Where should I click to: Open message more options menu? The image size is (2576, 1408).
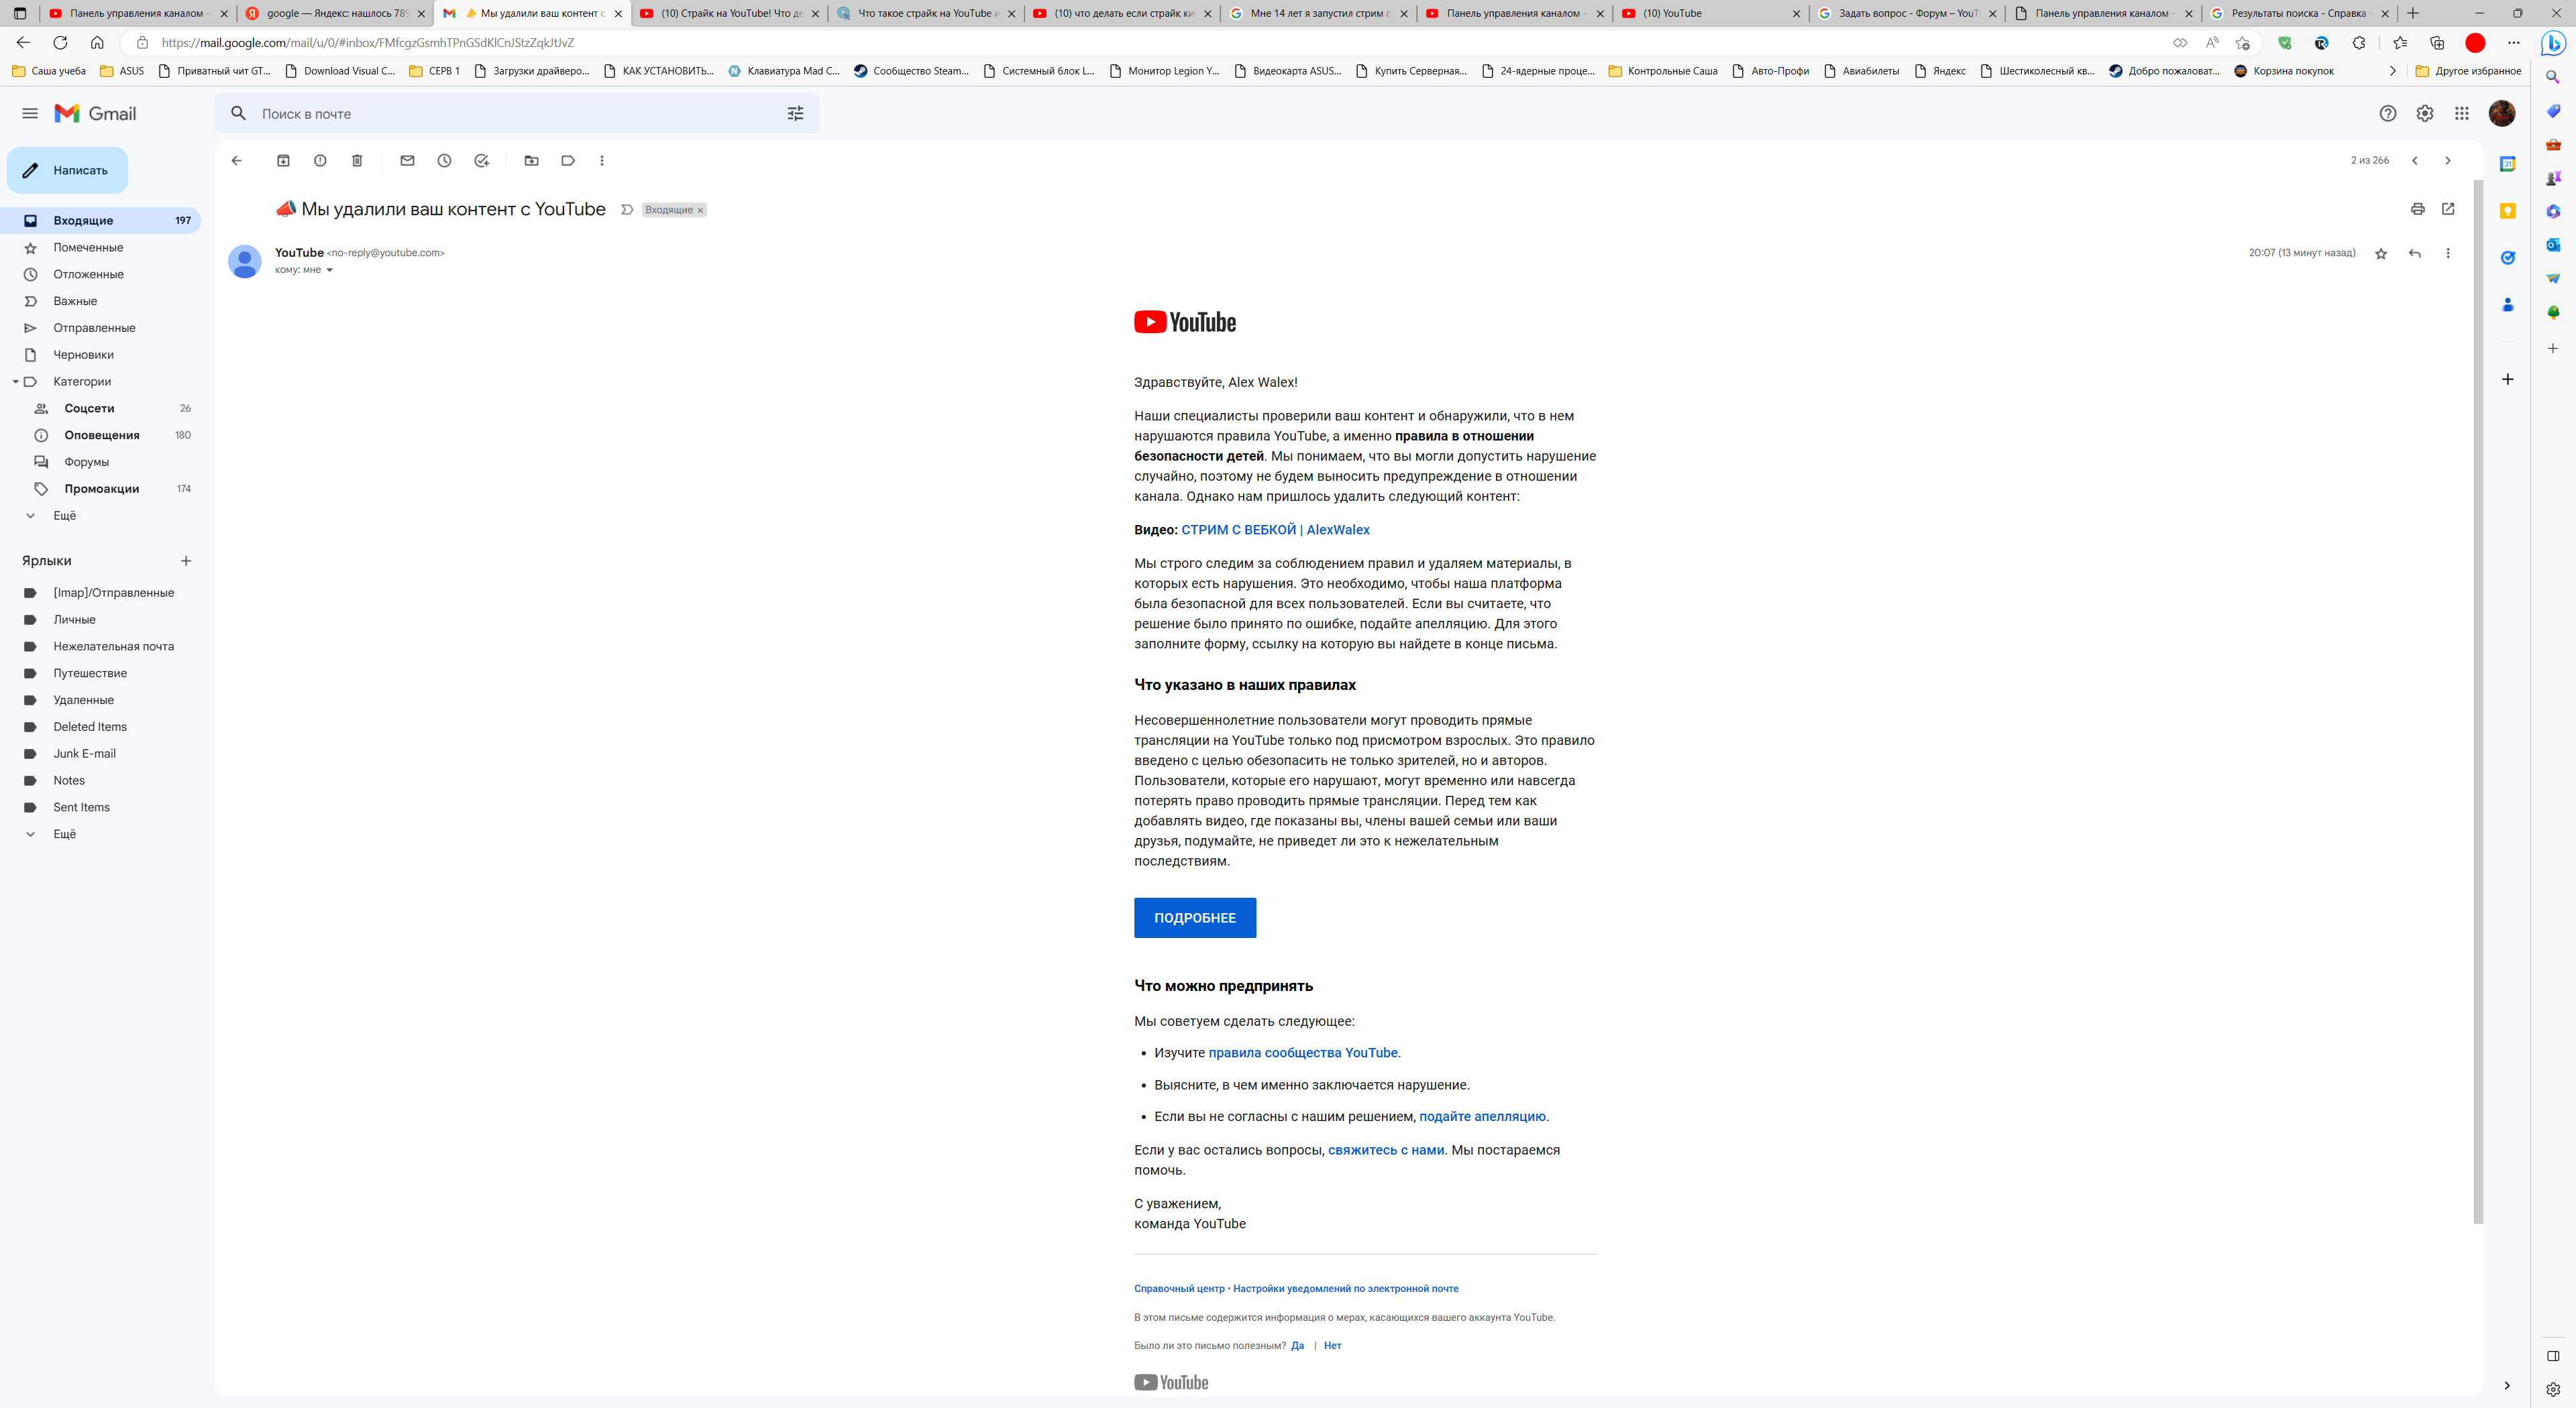(x=2448, y=254)
